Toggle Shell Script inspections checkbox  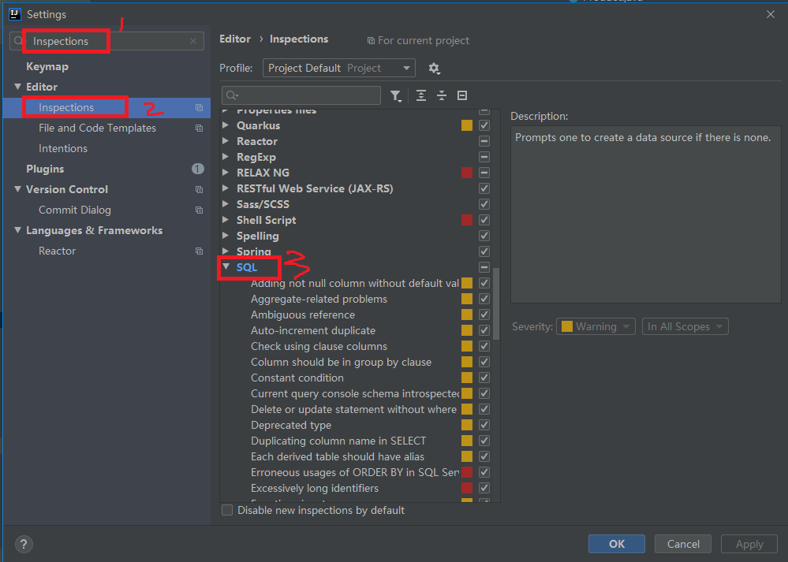click(484, 220)
